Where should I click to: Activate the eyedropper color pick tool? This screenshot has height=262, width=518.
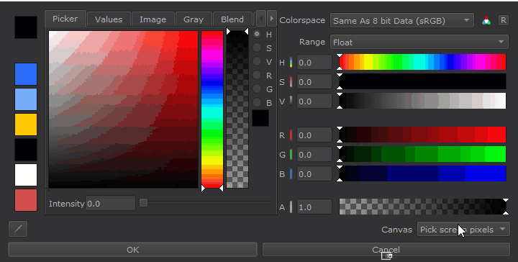[x=18, y=229]
